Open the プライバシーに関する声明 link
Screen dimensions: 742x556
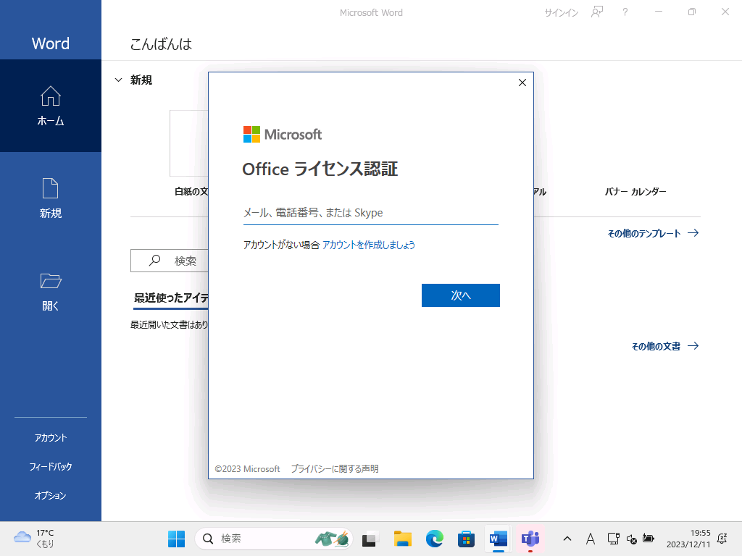pyautogui.click(x=335, y=468)
